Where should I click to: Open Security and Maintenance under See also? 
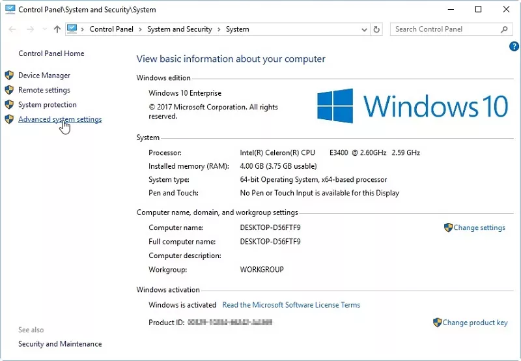pyautogui.click(x=60, y=344)
